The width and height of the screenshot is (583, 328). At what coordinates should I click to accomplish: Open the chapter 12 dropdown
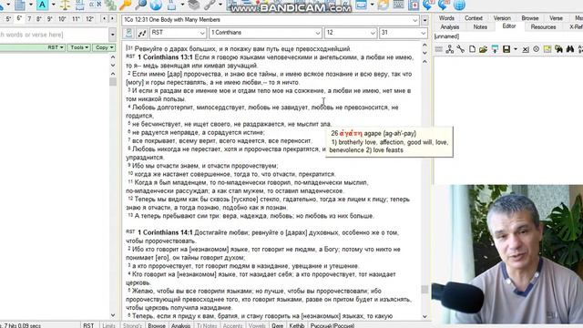(x=373, y=33)
